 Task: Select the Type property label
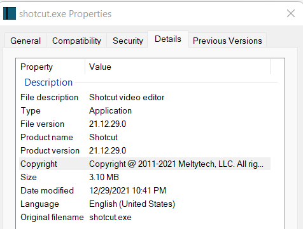[x=31, y=111]
